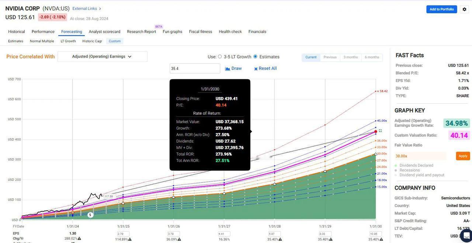This screenshot has height=243, width=472.
Task: Click warning triangle under the 1/31/28 column
Action: pos(280,239)
